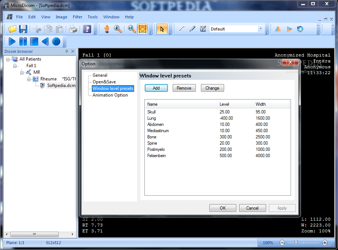This screenshot has width=338, height=250.
Task: Click the Paste clipboard icon
Action: coord(59,29)
